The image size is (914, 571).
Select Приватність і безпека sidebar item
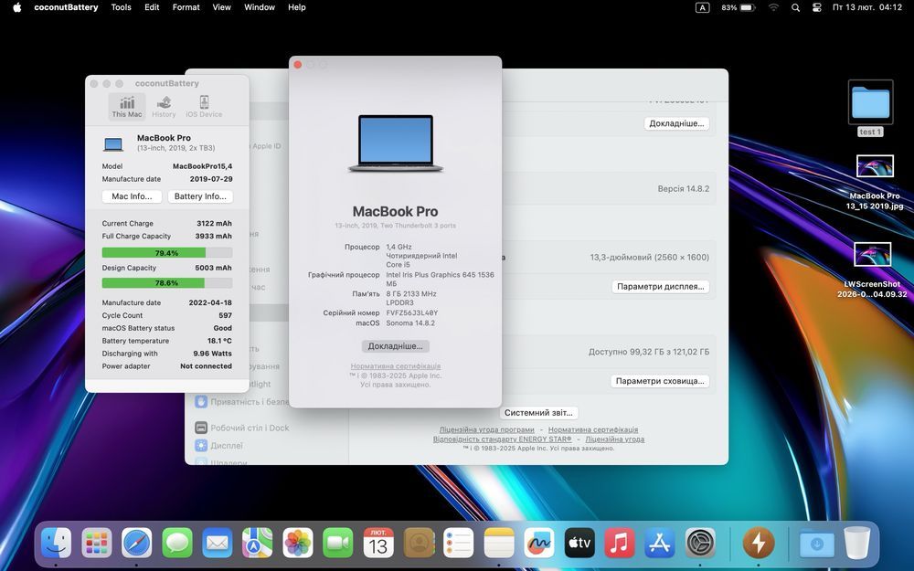(242, 401)
